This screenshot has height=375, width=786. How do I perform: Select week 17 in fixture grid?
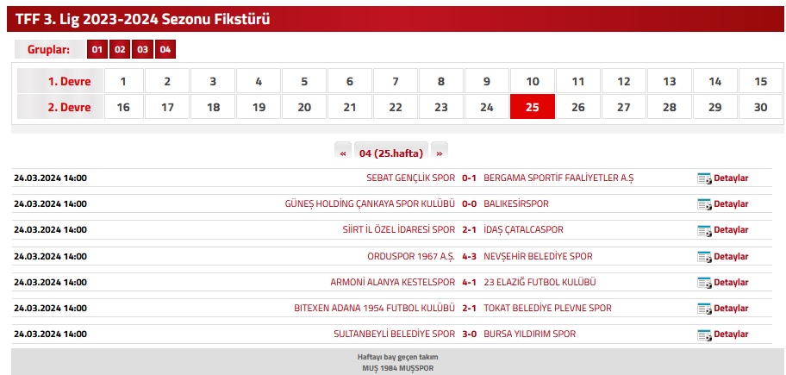167,107
